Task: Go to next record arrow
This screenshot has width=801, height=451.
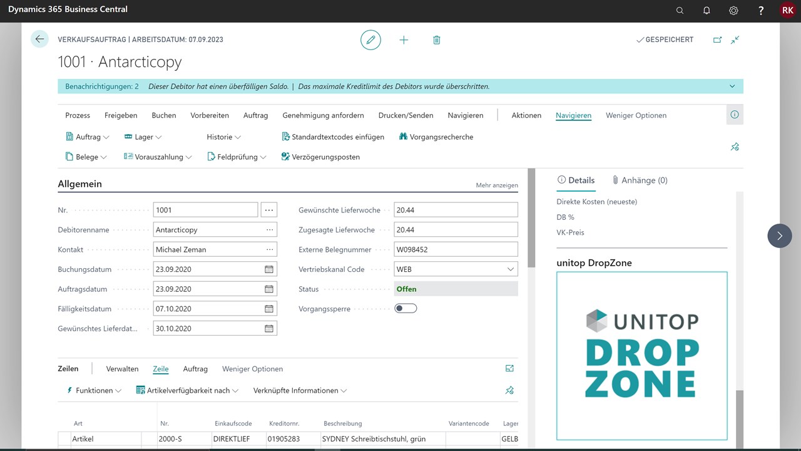Action: click(x=780, y=236)
